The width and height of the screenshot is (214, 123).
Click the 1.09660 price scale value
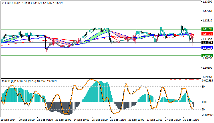click(207, 77)
